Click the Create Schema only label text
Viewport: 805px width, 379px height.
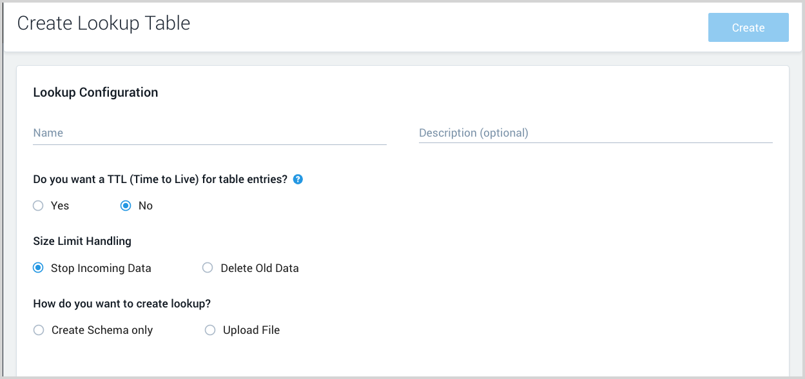pyautogui.click(x=102, y=329)
